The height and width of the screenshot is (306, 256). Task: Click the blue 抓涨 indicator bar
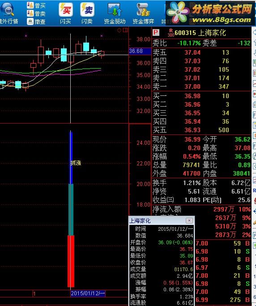click(71, 158)
